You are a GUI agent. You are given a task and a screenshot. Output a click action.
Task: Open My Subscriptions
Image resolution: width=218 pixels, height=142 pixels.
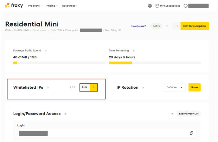pyautogui.click(x=168, y=6)
